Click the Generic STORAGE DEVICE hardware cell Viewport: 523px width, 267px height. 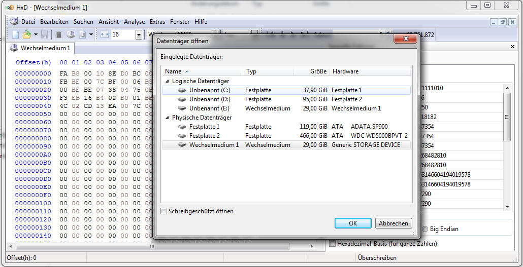click(x=366, y=145)
